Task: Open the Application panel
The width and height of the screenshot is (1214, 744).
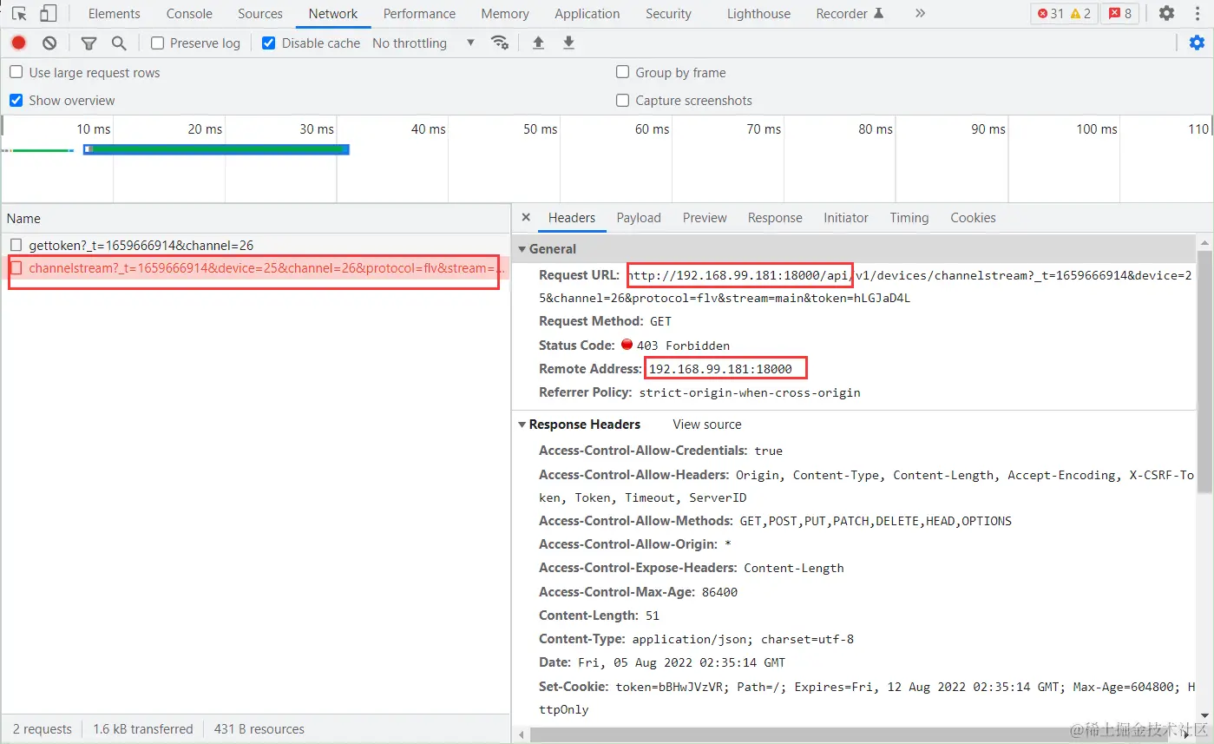Action: 587,14
